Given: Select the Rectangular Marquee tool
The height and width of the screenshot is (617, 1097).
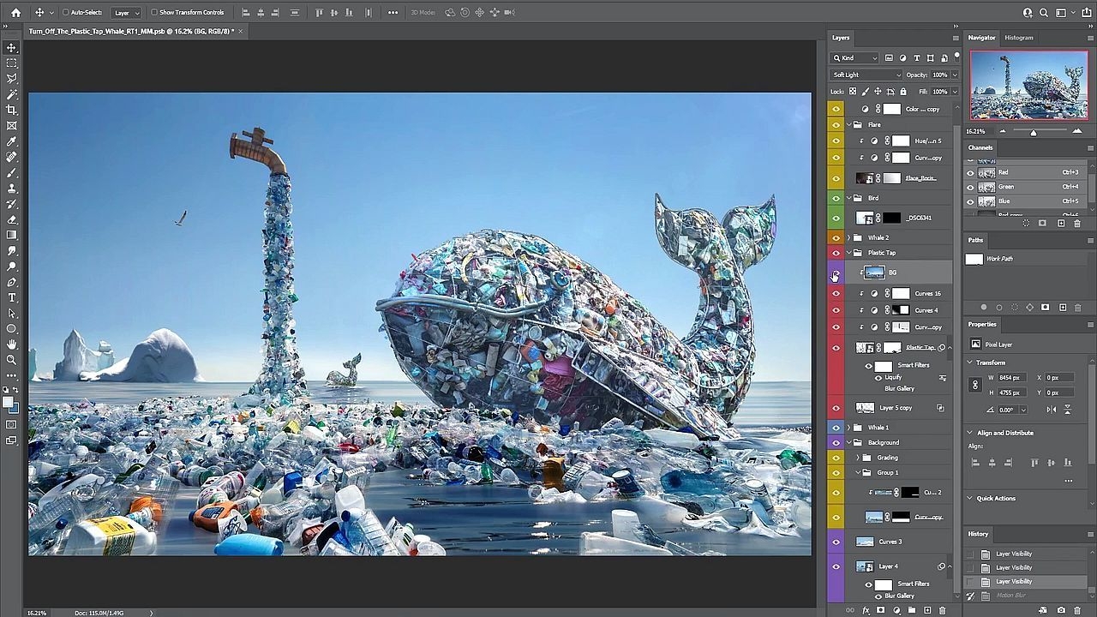Looking at the screenshot, I should coord(11,63).
